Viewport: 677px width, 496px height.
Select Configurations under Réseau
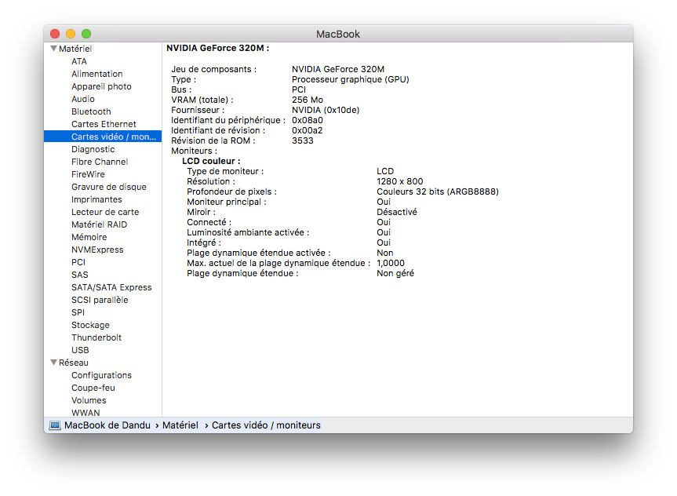click(x=101, y=375)
